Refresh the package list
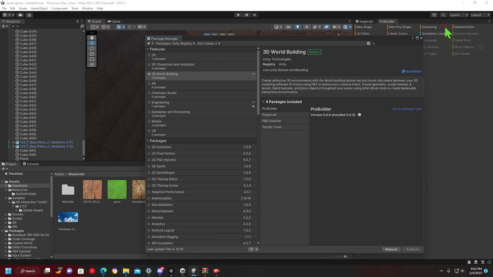Screen dimensions: 493x277 (x=251, y=249)
